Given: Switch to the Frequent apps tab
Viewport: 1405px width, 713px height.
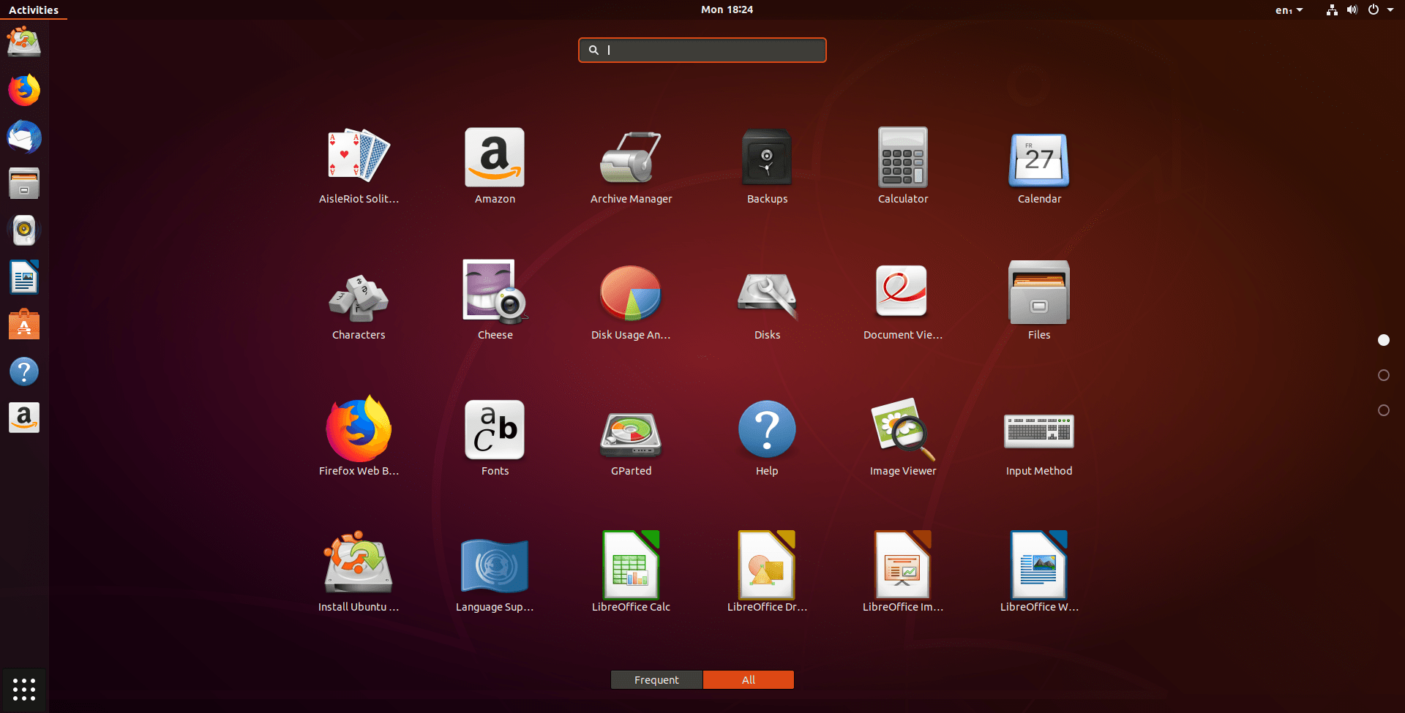Looking at the screenshot, I should click(x=656, y=680).
